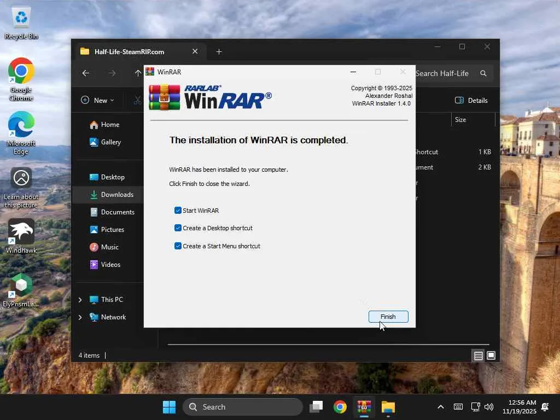Open network tray icon
Image resolution: width=560 pixels, height=420 pixels.
pos(475,407)
